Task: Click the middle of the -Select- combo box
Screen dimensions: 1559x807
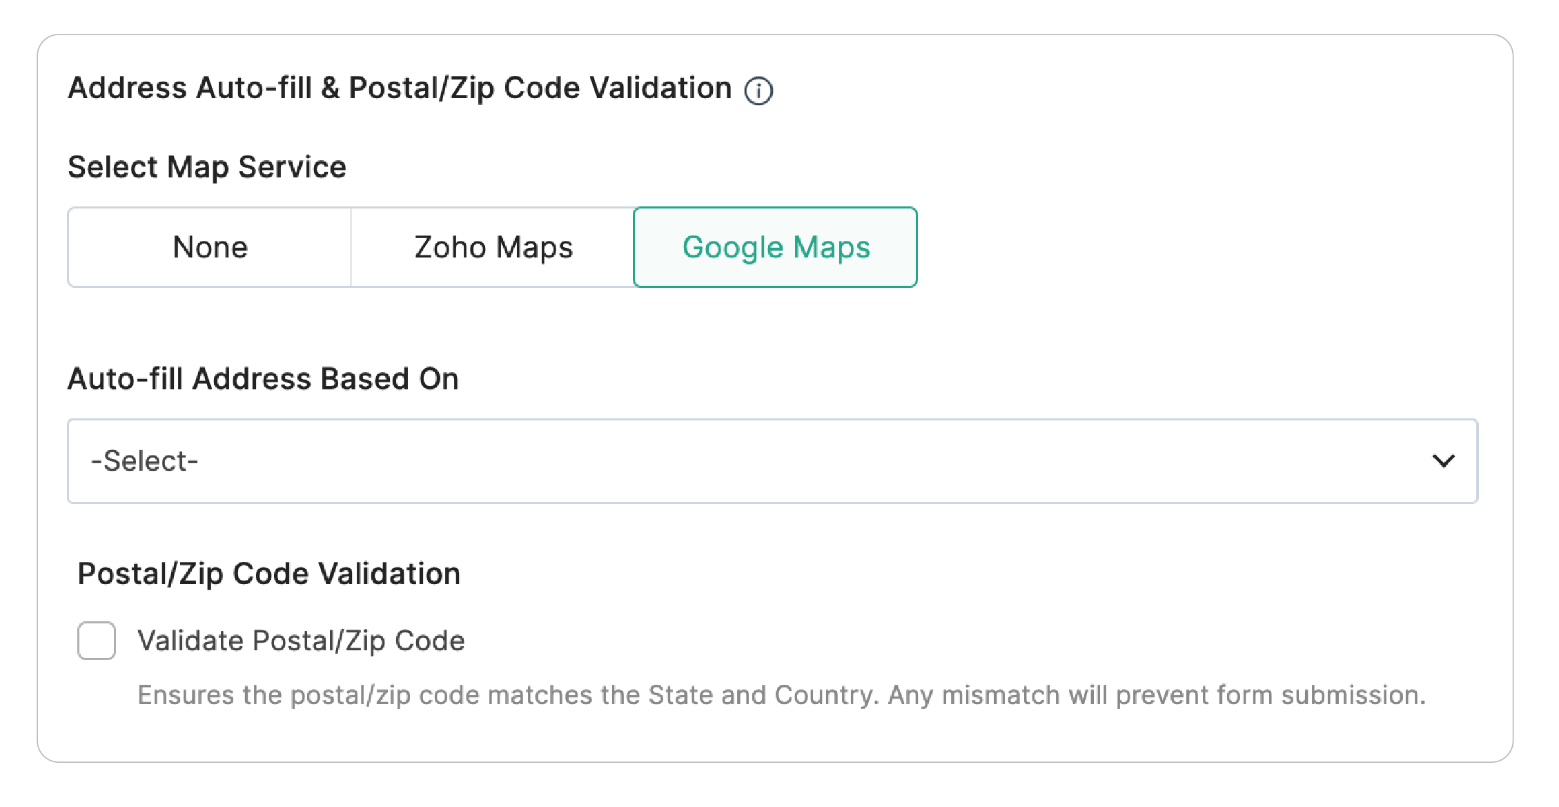Action: (772, 460)
